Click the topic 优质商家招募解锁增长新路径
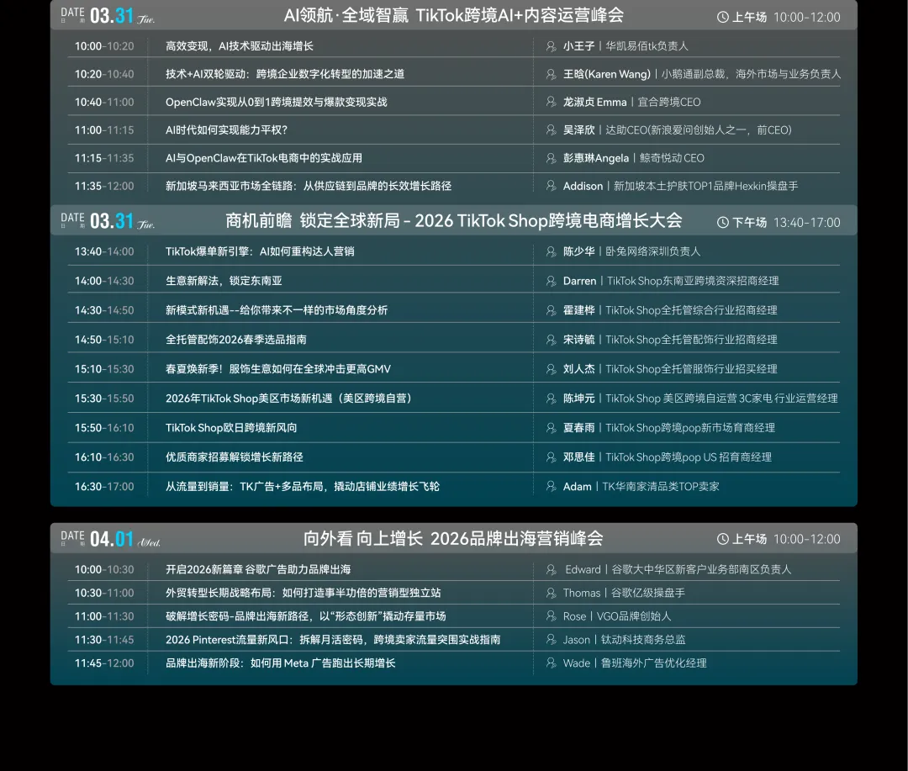Viewport: 908px width, 771px height. click(234, 457)
